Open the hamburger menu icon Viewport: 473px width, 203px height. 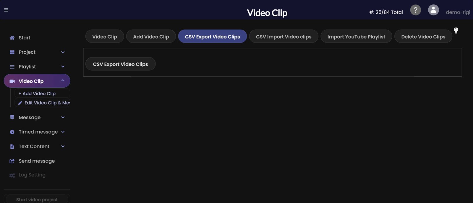coord(6,10)
